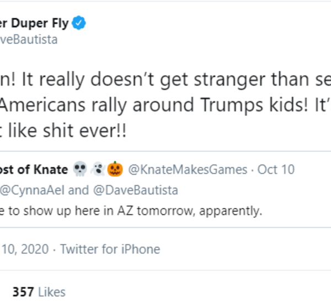Click the quoted author name 'ost of Knate'
The height and width of the screenshot is (305, 331).
[x=33, y=170]
